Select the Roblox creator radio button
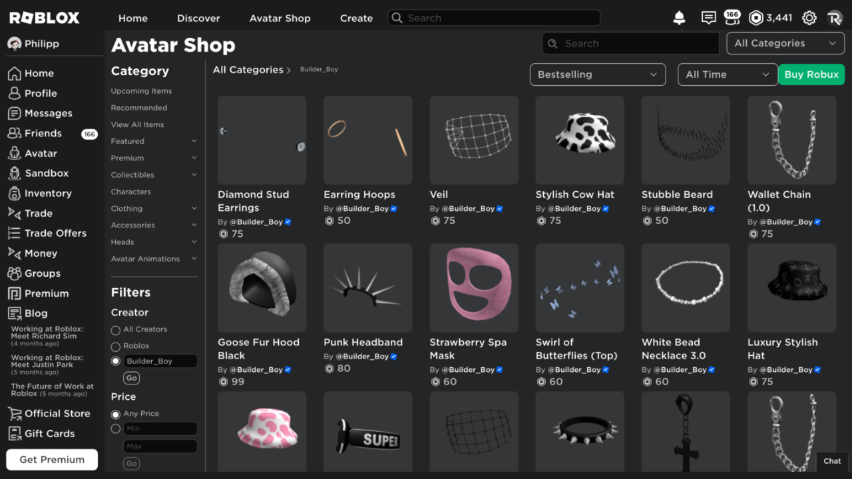Viewport: 852px width, 479px height. coord(116,347)
